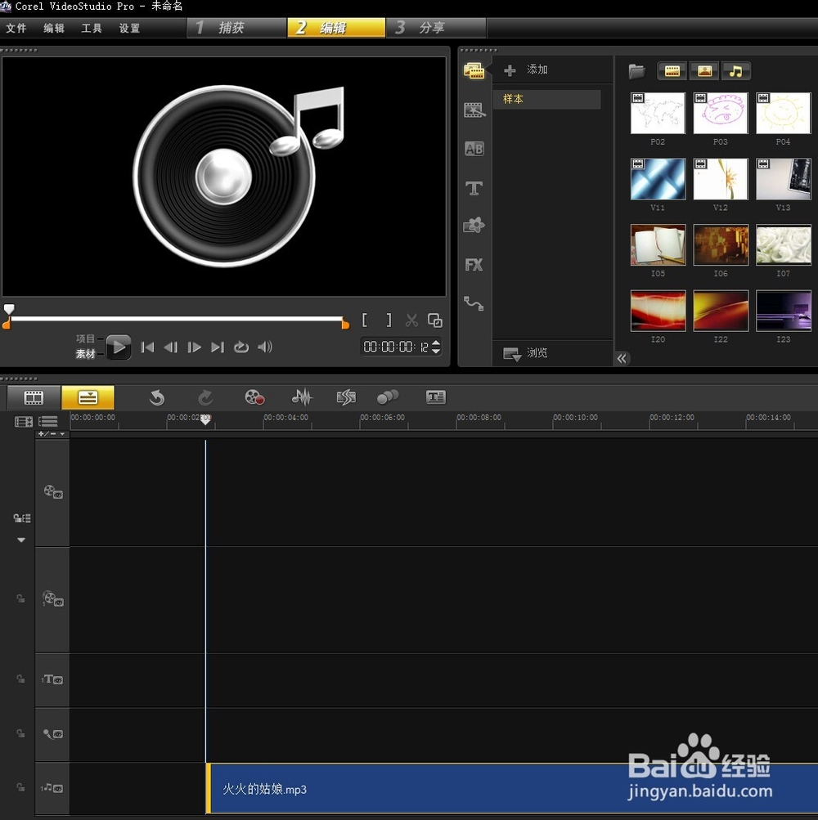818x820 pixels.
Task: Increase the timecode value stepper
Action: (436, 343)
